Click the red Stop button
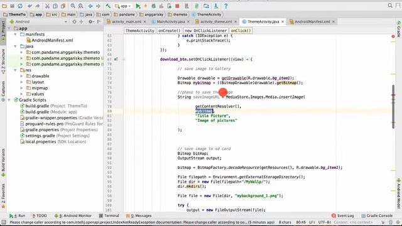 [x=177, y=6]
